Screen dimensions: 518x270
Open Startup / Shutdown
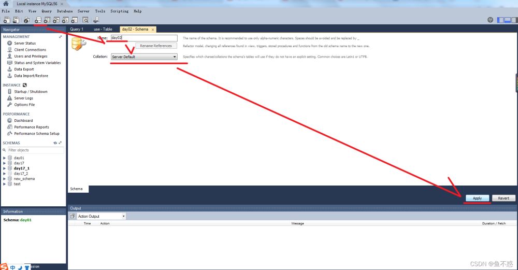click(x=31, y=92)
